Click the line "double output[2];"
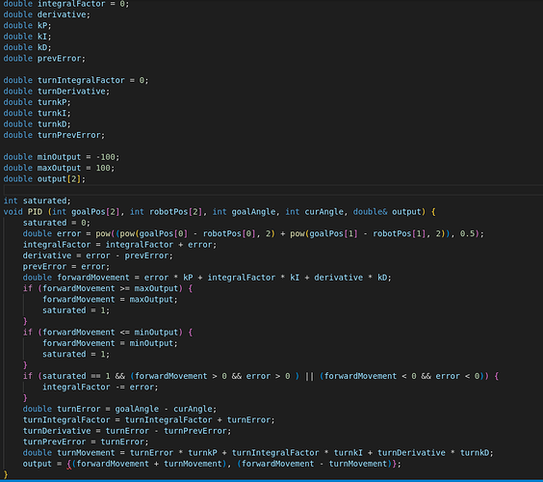The height and width of the screenshot is (482, 543). coord(44,179)
